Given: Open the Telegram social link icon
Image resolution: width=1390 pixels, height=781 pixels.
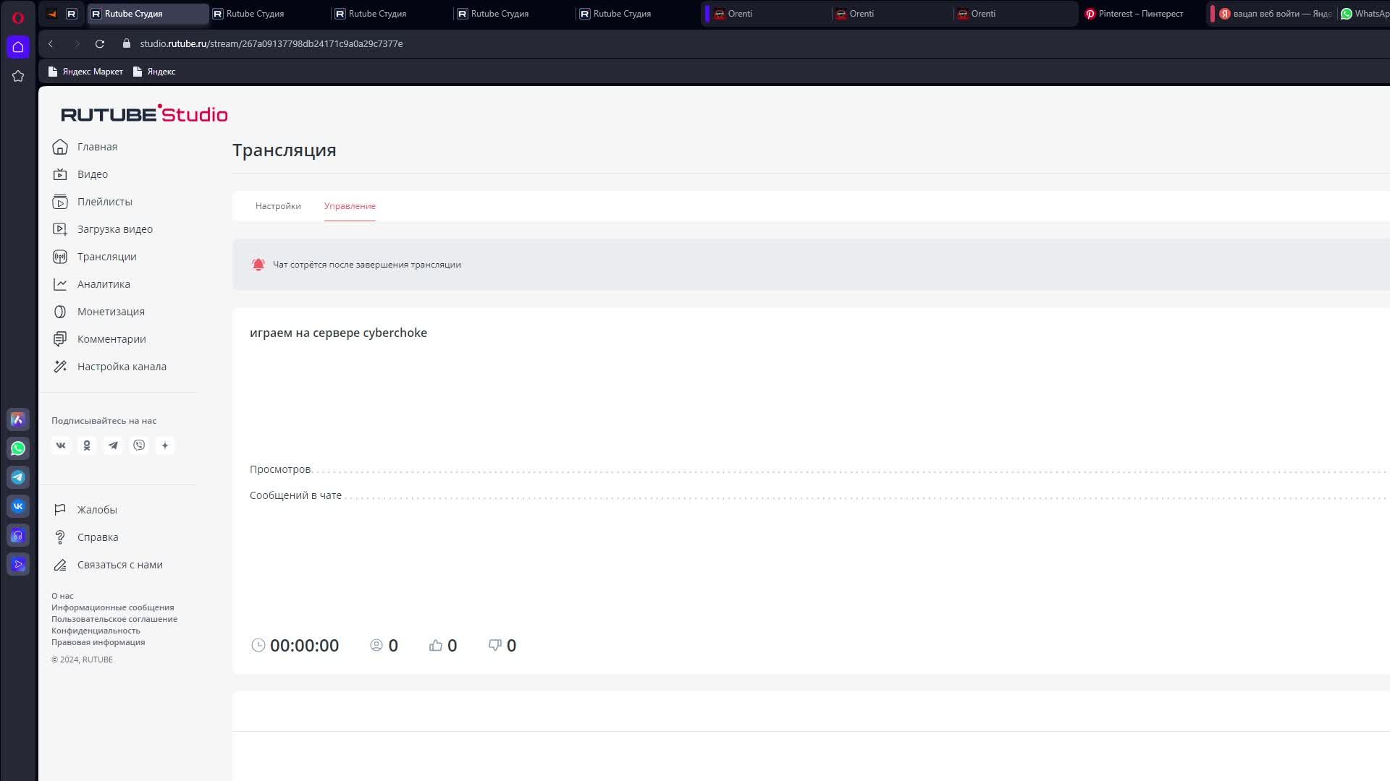Looking at the screenshot, I should pos(113,445).
